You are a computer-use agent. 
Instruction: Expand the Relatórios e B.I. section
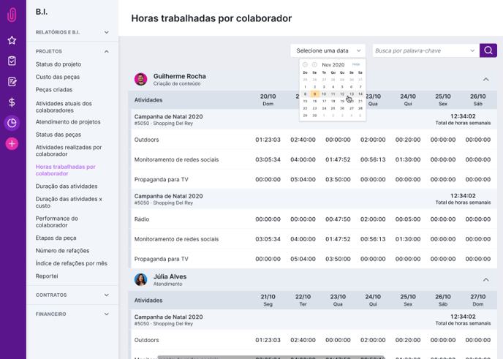tap(107, 32)
